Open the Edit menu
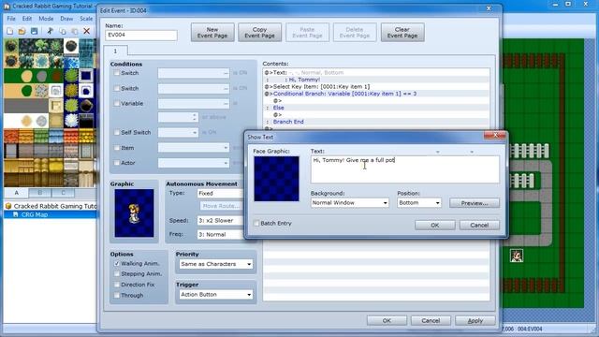599x337 pixels. point(27,19)
